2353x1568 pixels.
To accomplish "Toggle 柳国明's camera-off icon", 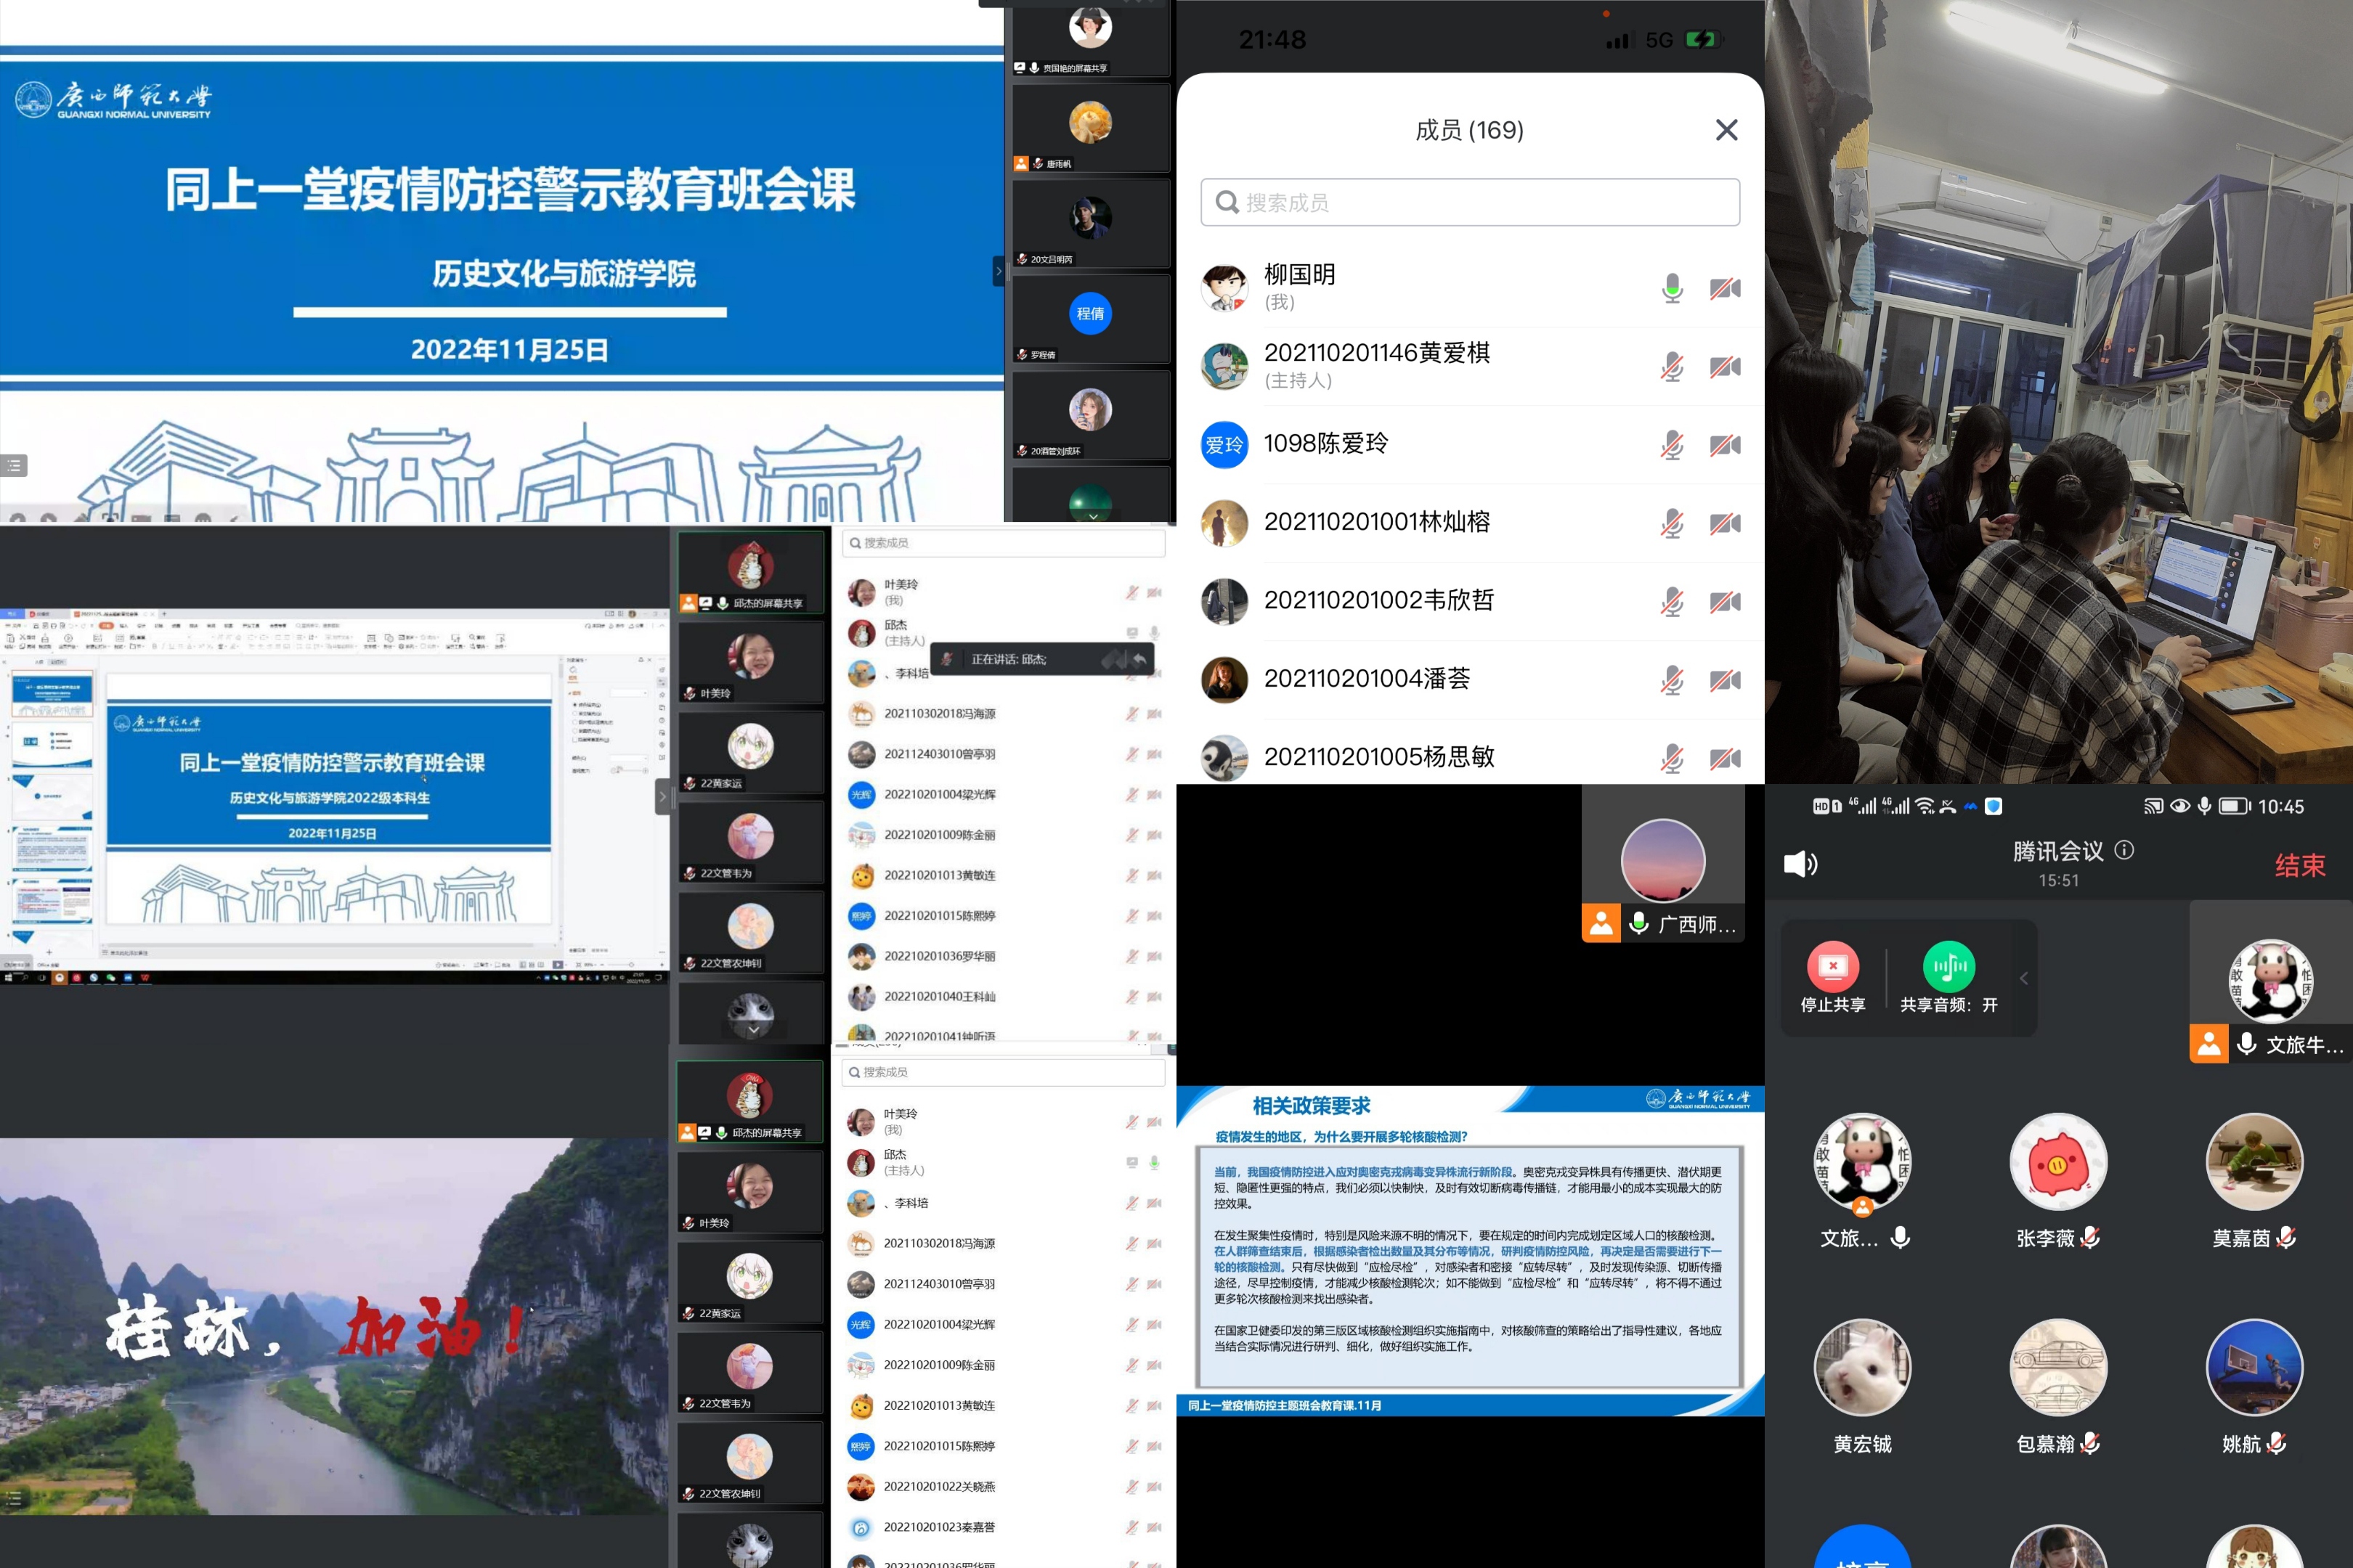I will coord(1725,289).
